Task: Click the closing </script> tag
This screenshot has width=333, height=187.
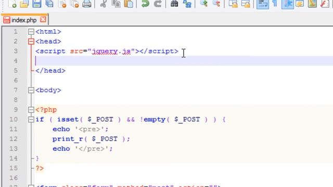Action: point(159,51)
